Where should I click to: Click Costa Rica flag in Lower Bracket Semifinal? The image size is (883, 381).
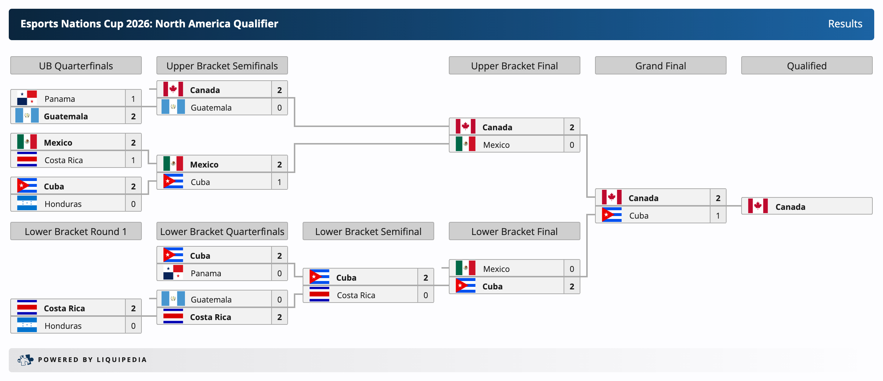click(319, 295)
